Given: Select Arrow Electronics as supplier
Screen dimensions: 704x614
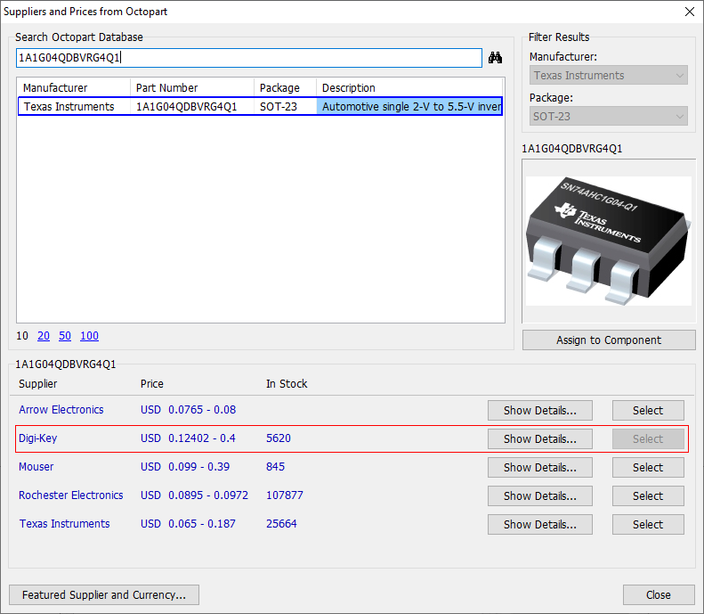Looking at the screenshot, I should click(x=648, y=411).
